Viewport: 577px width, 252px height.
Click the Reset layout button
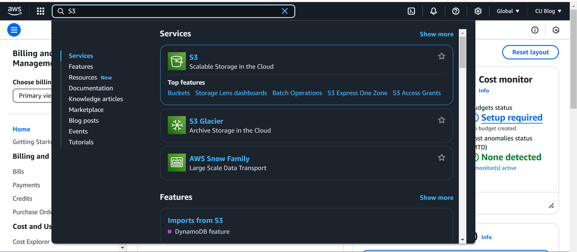[x=530, y=52]
